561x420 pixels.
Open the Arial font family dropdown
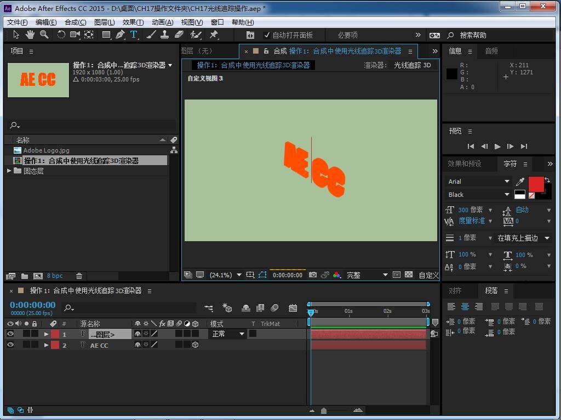pos(478,182)
